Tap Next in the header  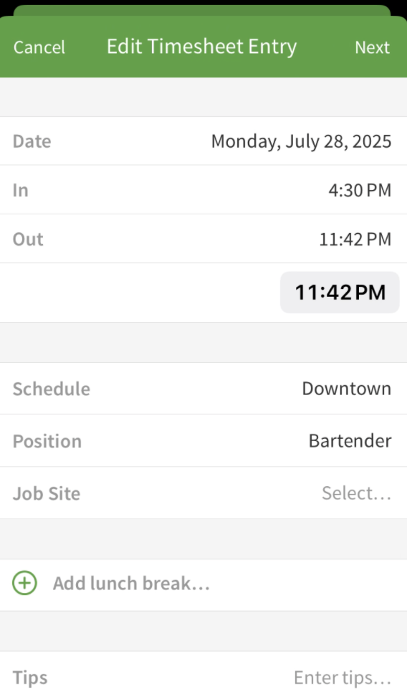coord(373,47)
